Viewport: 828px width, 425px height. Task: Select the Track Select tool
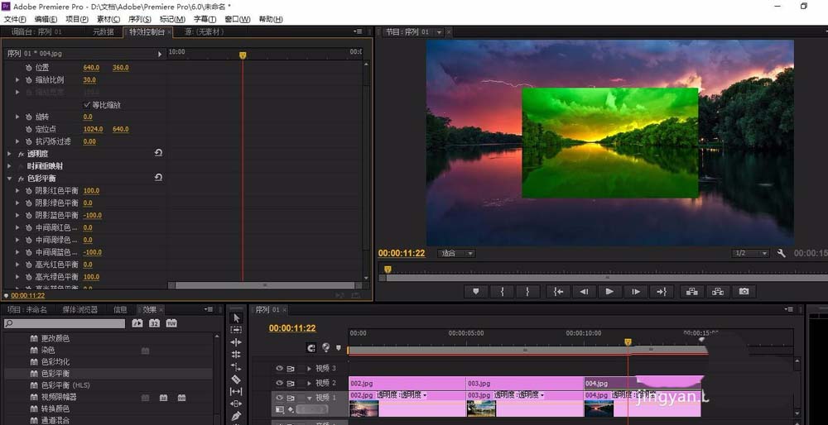point(236,330)
